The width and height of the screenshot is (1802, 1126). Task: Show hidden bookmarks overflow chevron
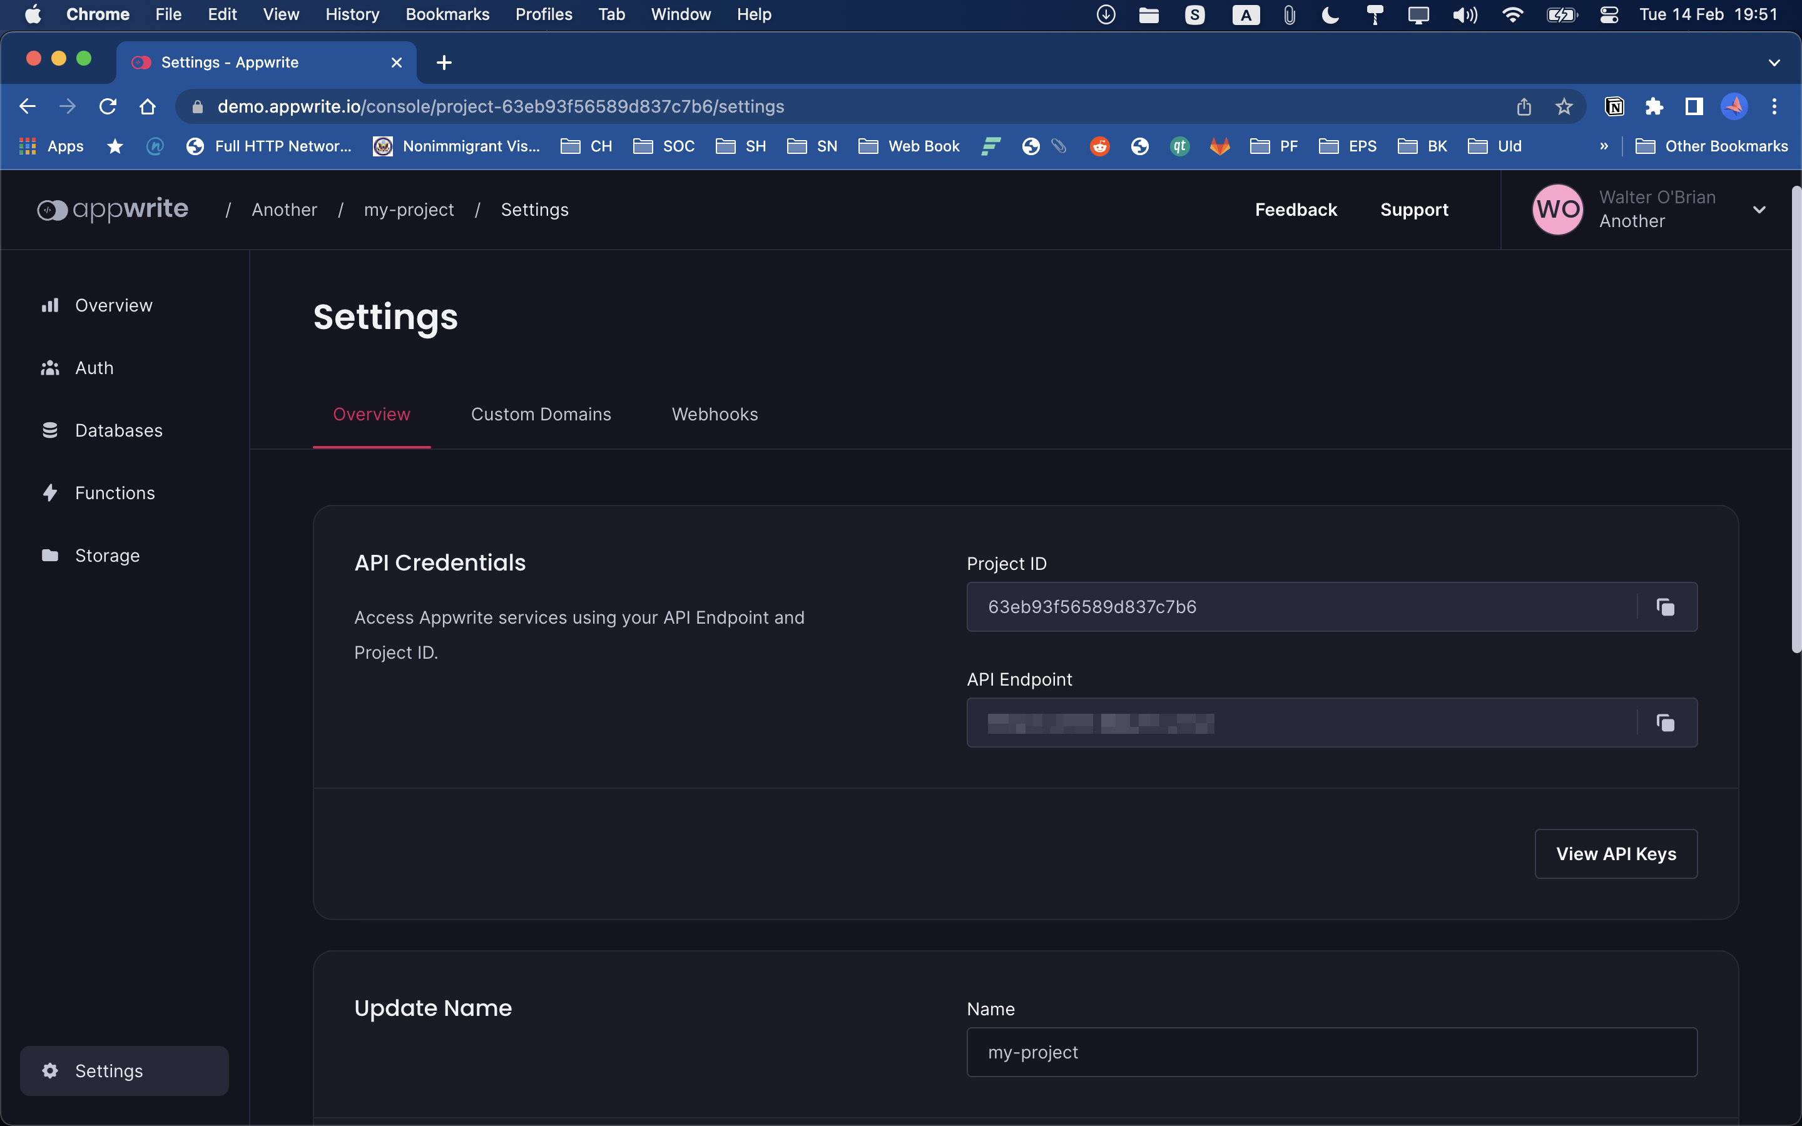[x=1603, y=146]
